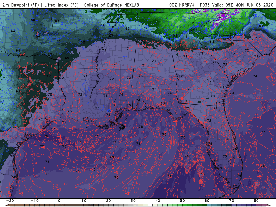Click the "57" dewpoint value on the map

click(x=154, y=20)
